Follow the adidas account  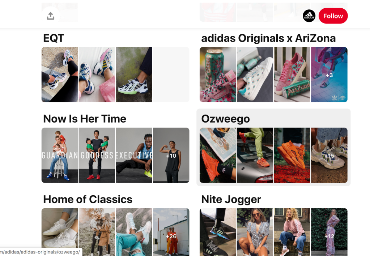click(333, 16)
